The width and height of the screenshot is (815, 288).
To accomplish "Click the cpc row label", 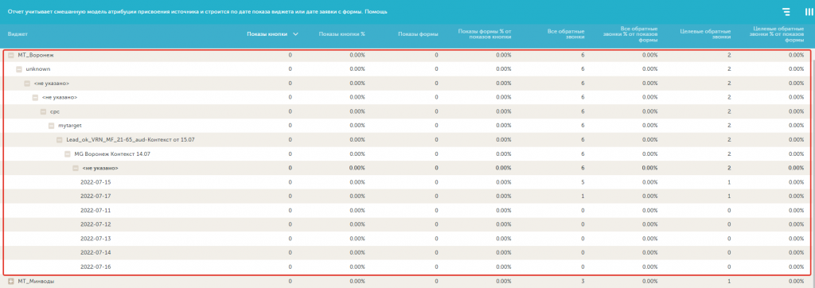I will pyautogui.click(x=56, y=111).
